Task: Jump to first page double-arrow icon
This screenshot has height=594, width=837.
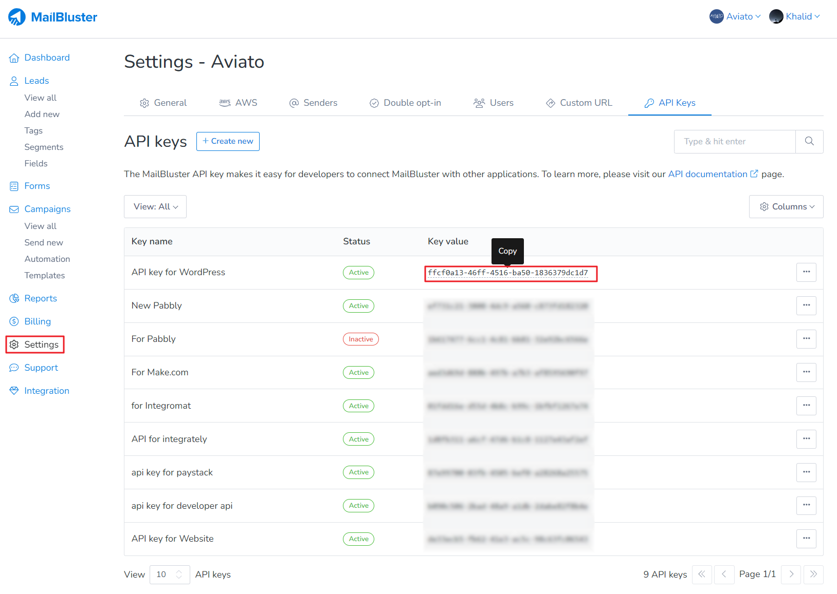Action: pyautogui.click(x=701, y=574)
